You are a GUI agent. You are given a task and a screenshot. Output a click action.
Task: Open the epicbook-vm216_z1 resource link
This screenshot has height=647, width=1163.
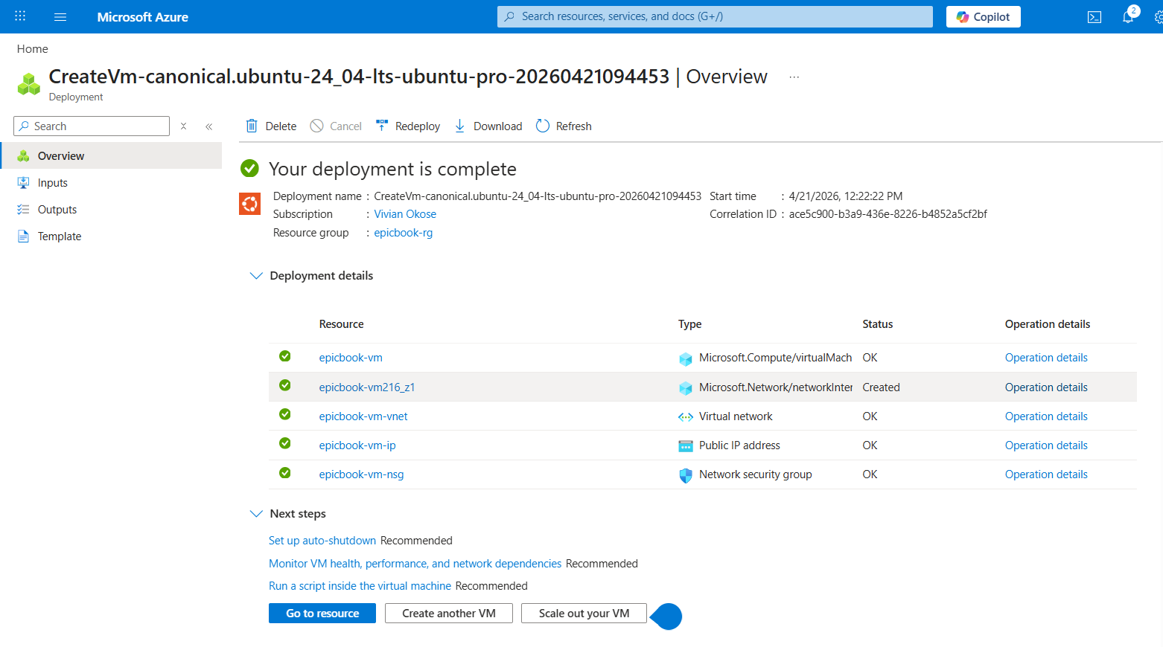pos(367,387)
